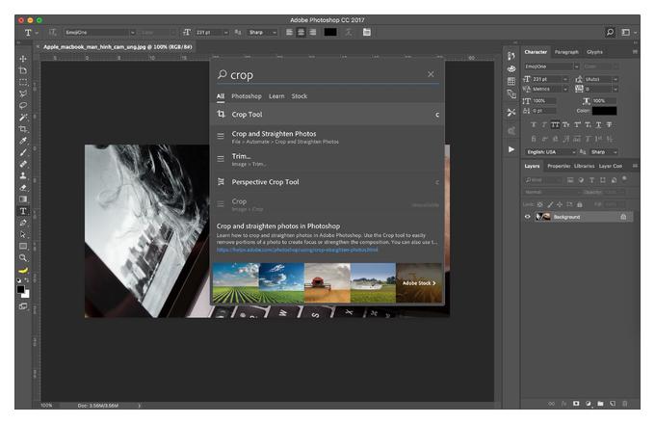Open the Actions play icon in side dock
The height and width of the screenshot is (424, 655).
(x=511, y=149)
